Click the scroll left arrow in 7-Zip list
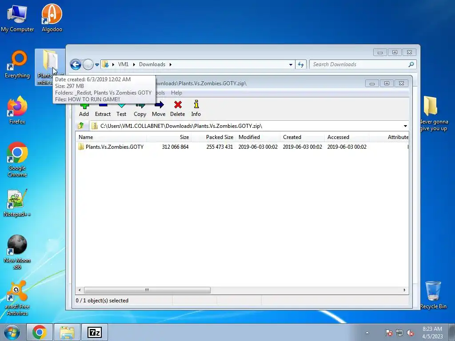Screen dimensions: 455x341 pyautogui.click(x=80, y=290)
